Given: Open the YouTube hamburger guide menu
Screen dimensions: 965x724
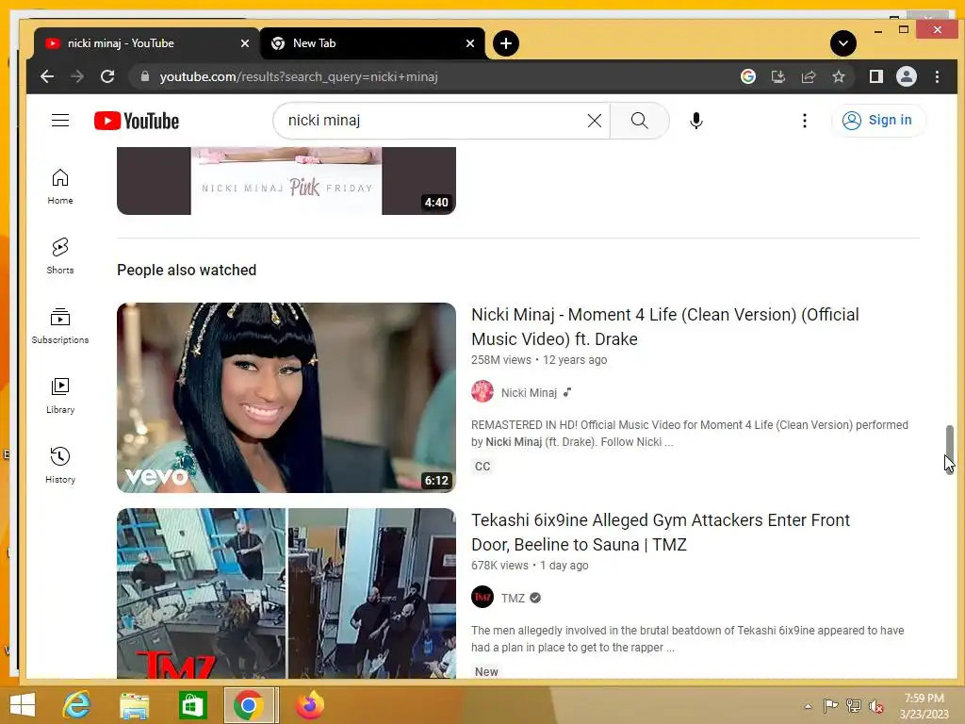Looking at the screenshot, I should (x=60, y=120).
